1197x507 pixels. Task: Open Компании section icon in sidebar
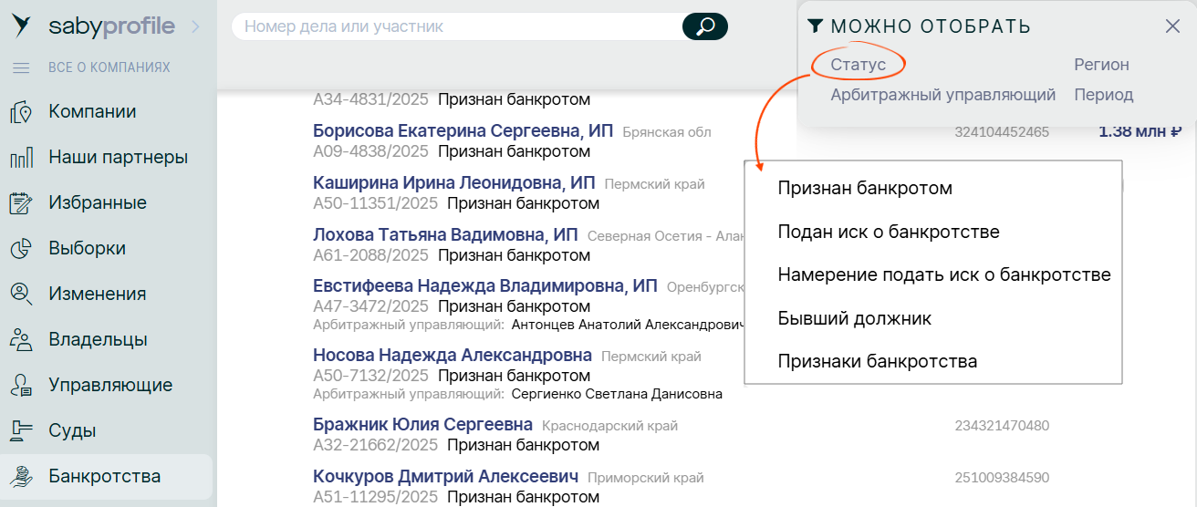21,112
